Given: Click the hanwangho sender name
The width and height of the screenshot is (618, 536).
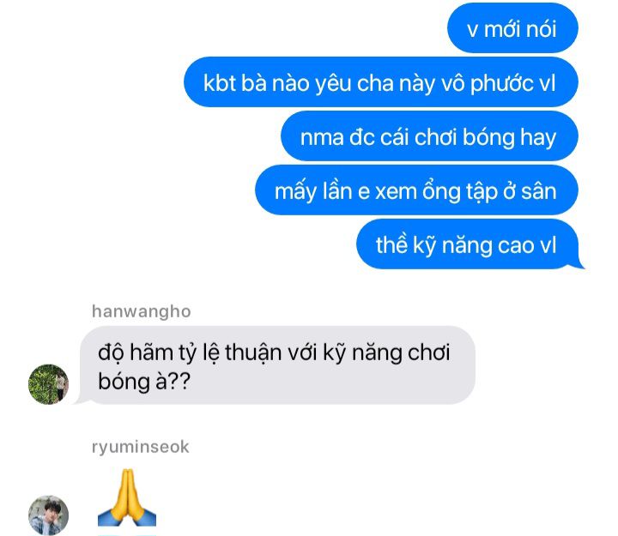Looking at the screenshot, I should pyautogui.click(x=142, y=311).
